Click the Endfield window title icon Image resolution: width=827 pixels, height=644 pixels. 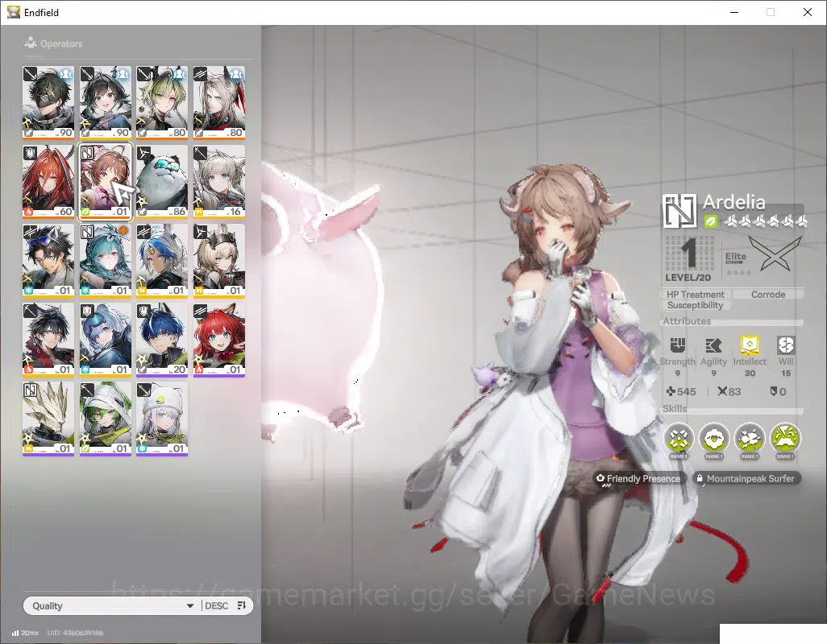coord(13,11)
